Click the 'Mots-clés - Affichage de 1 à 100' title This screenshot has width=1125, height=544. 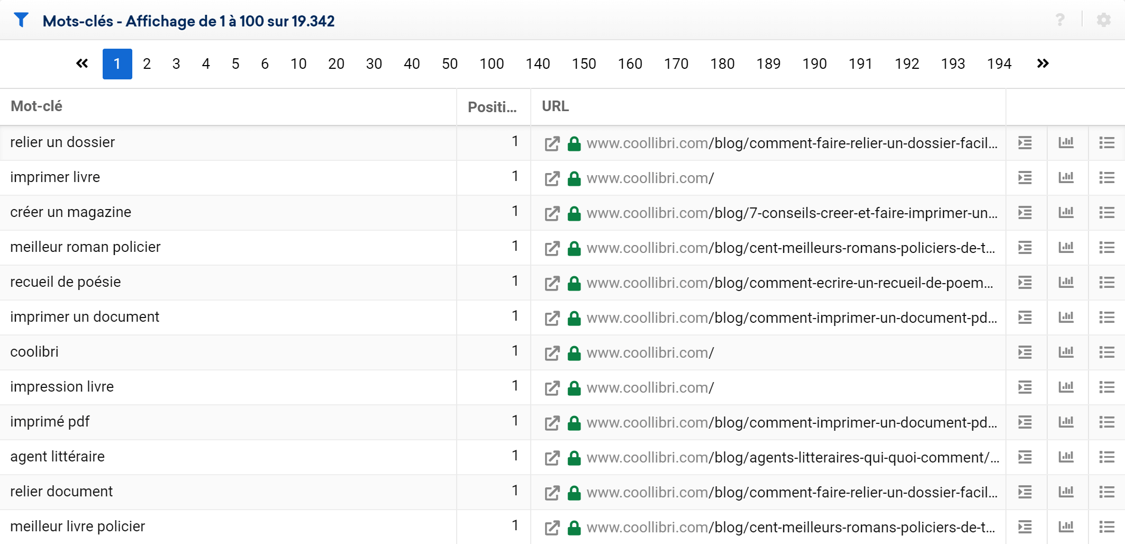(188, 21)
